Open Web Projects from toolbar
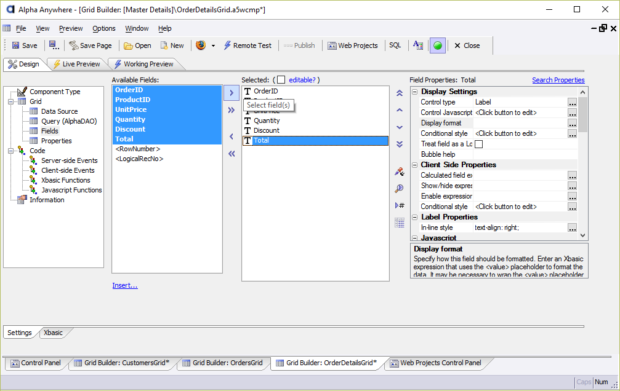 (x=353, y=45)
